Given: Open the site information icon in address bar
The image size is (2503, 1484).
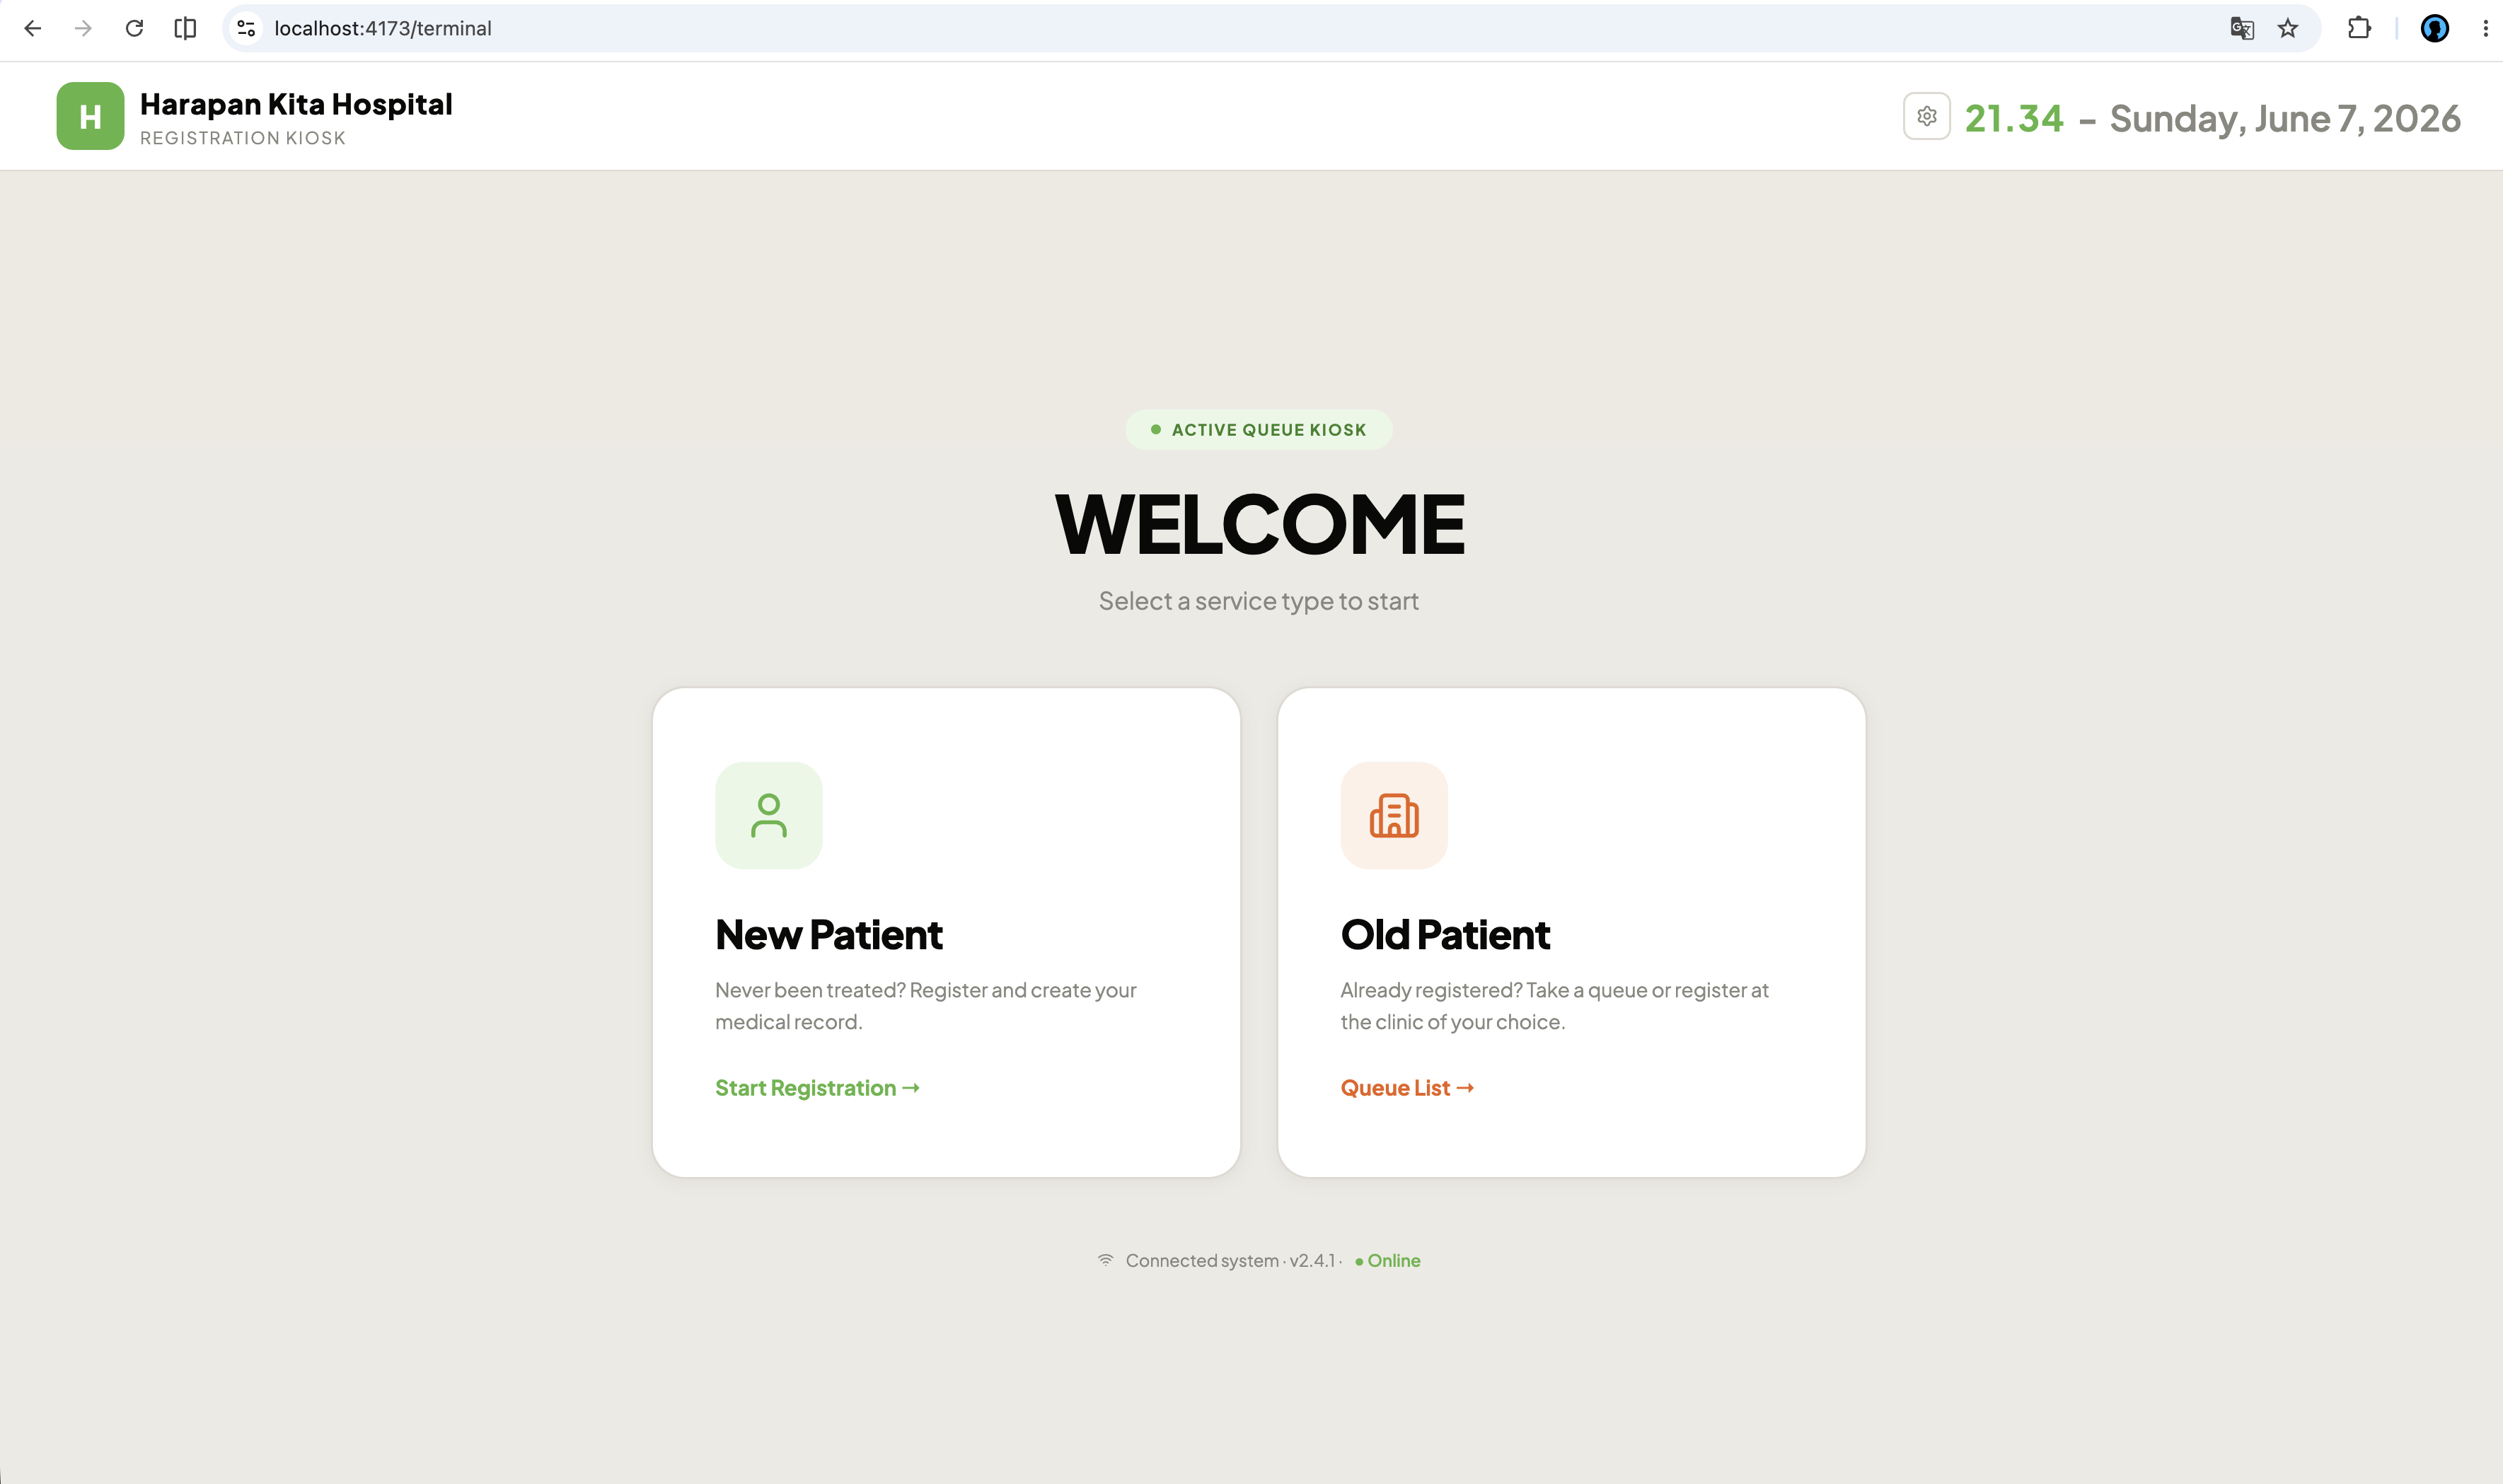Looking at the screenshot, I should (246, 28).
